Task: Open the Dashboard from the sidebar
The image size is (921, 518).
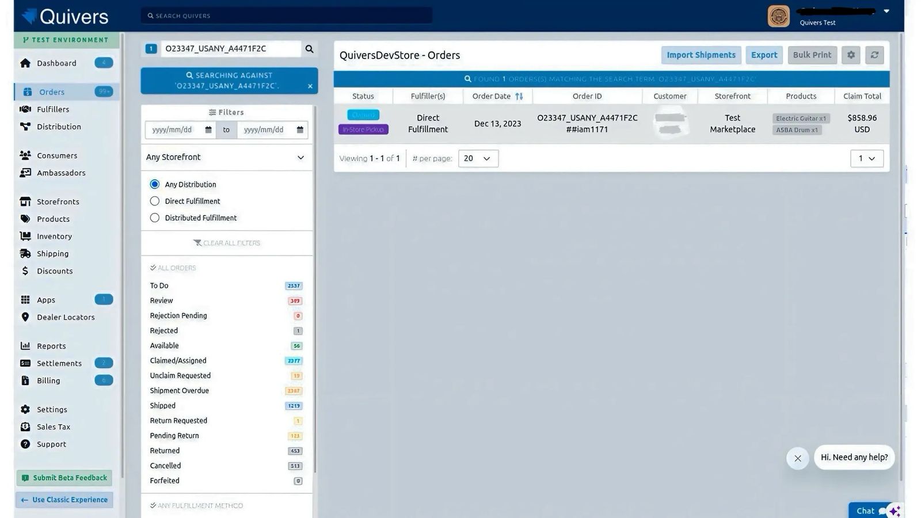Action: pyautogui.click(x=56, y=63)
